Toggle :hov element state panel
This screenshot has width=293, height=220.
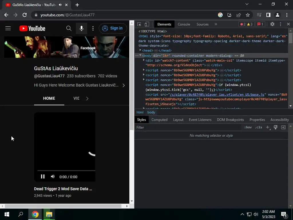tap(248, 127)
